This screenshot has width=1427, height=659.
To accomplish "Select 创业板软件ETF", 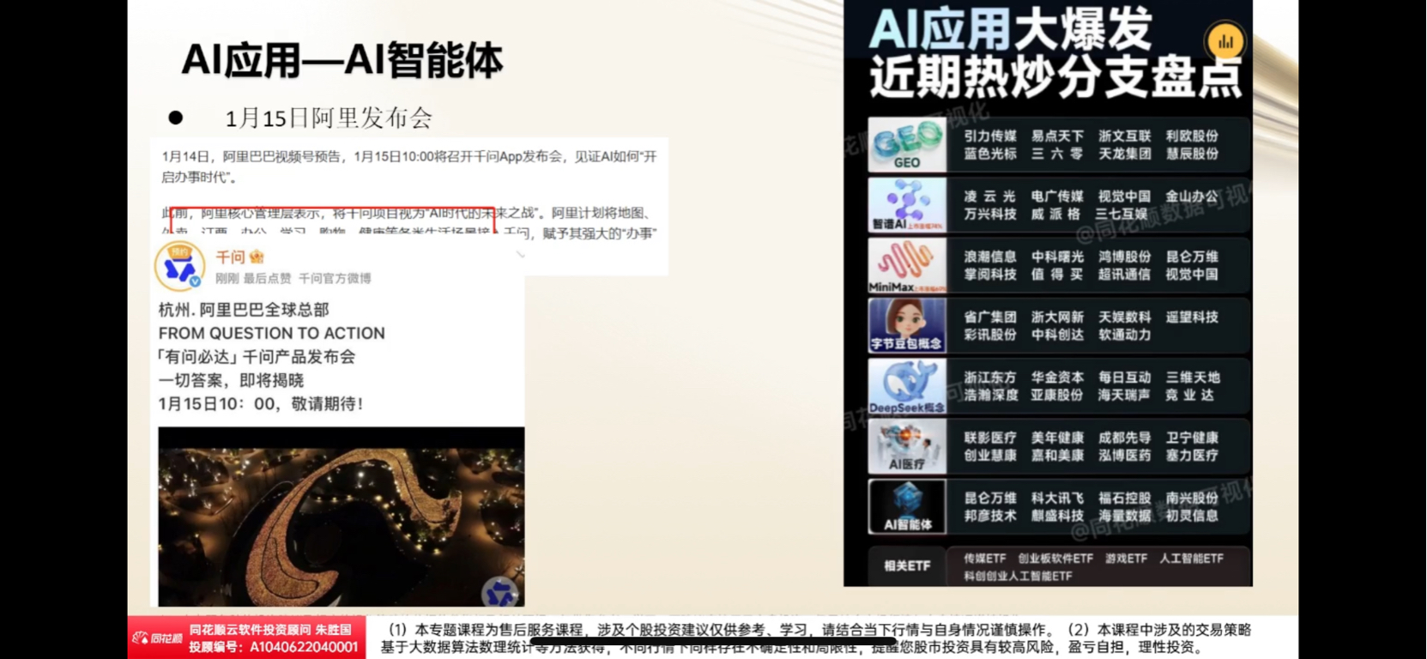I will click(x=1055, y=559).
